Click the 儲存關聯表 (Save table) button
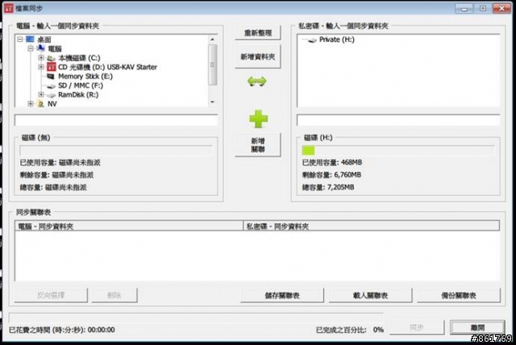This screenshot has width=516, height=345. point(282,295)
